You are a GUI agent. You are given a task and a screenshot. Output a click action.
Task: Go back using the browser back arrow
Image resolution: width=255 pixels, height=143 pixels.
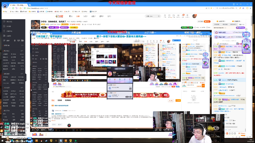click(x=10, y=8)
